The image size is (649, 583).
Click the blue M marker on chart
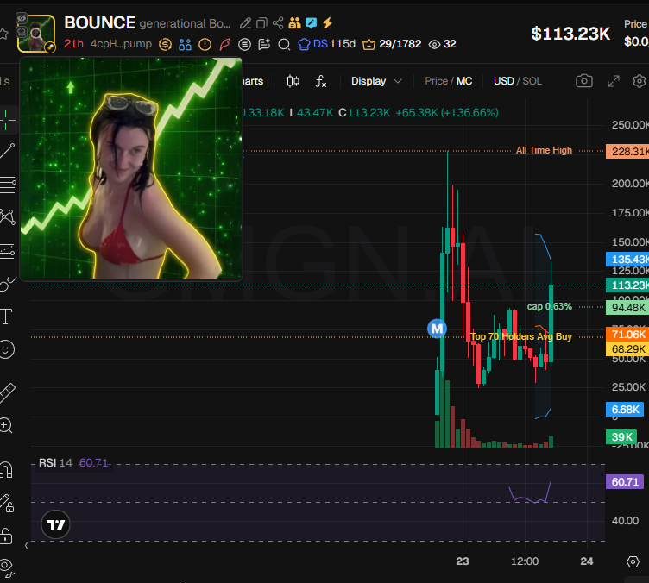coord(437,329)
